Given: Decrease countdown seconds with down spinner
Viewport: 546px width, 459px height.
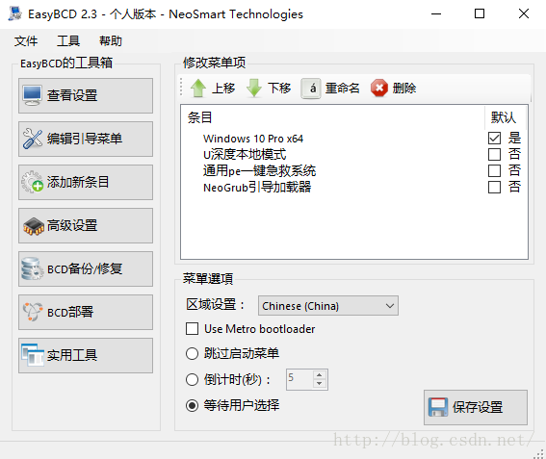Looking at the screenshot, I should [x=320, y=384].
